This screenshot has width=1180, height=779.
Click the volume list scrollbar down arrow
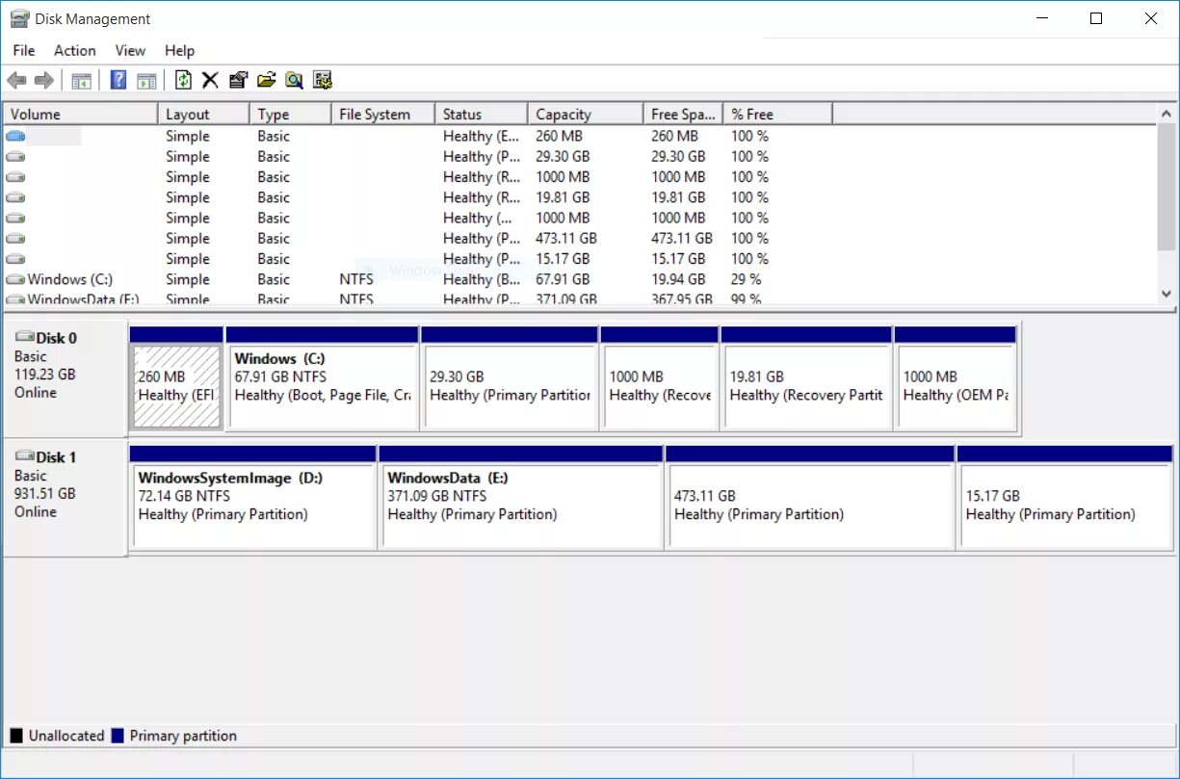(x=1167, y=294)
